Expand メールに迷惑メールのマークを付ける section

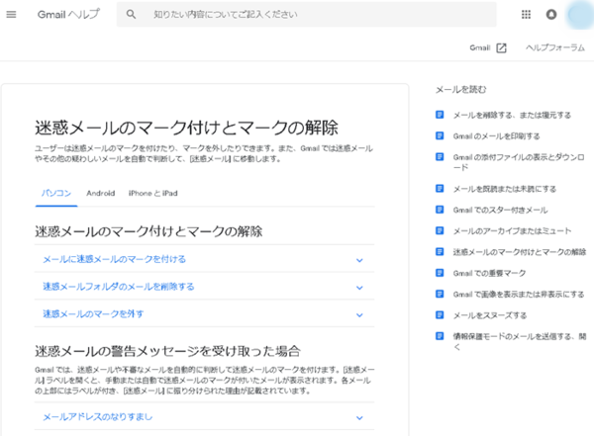(x=359, y=260)
